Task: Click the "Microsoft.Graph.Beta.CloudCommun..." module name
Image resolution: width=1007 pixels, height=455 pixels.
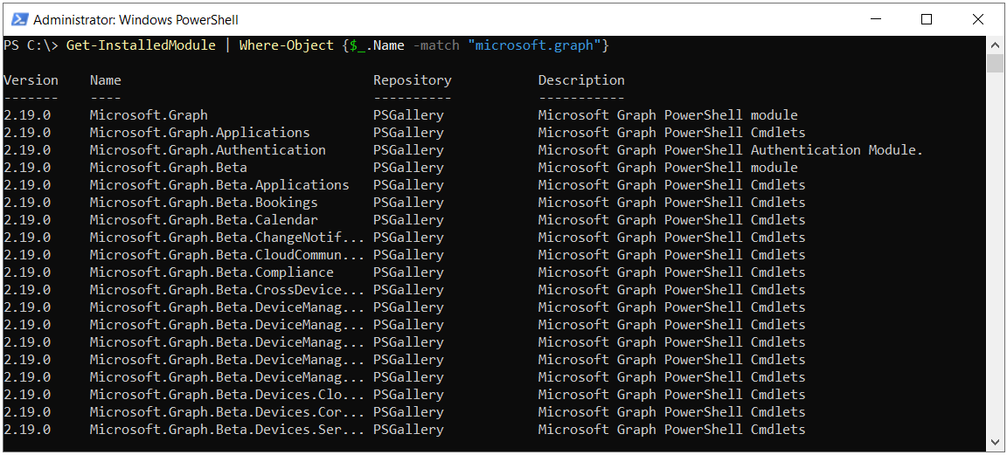Action: coord(227,255)
